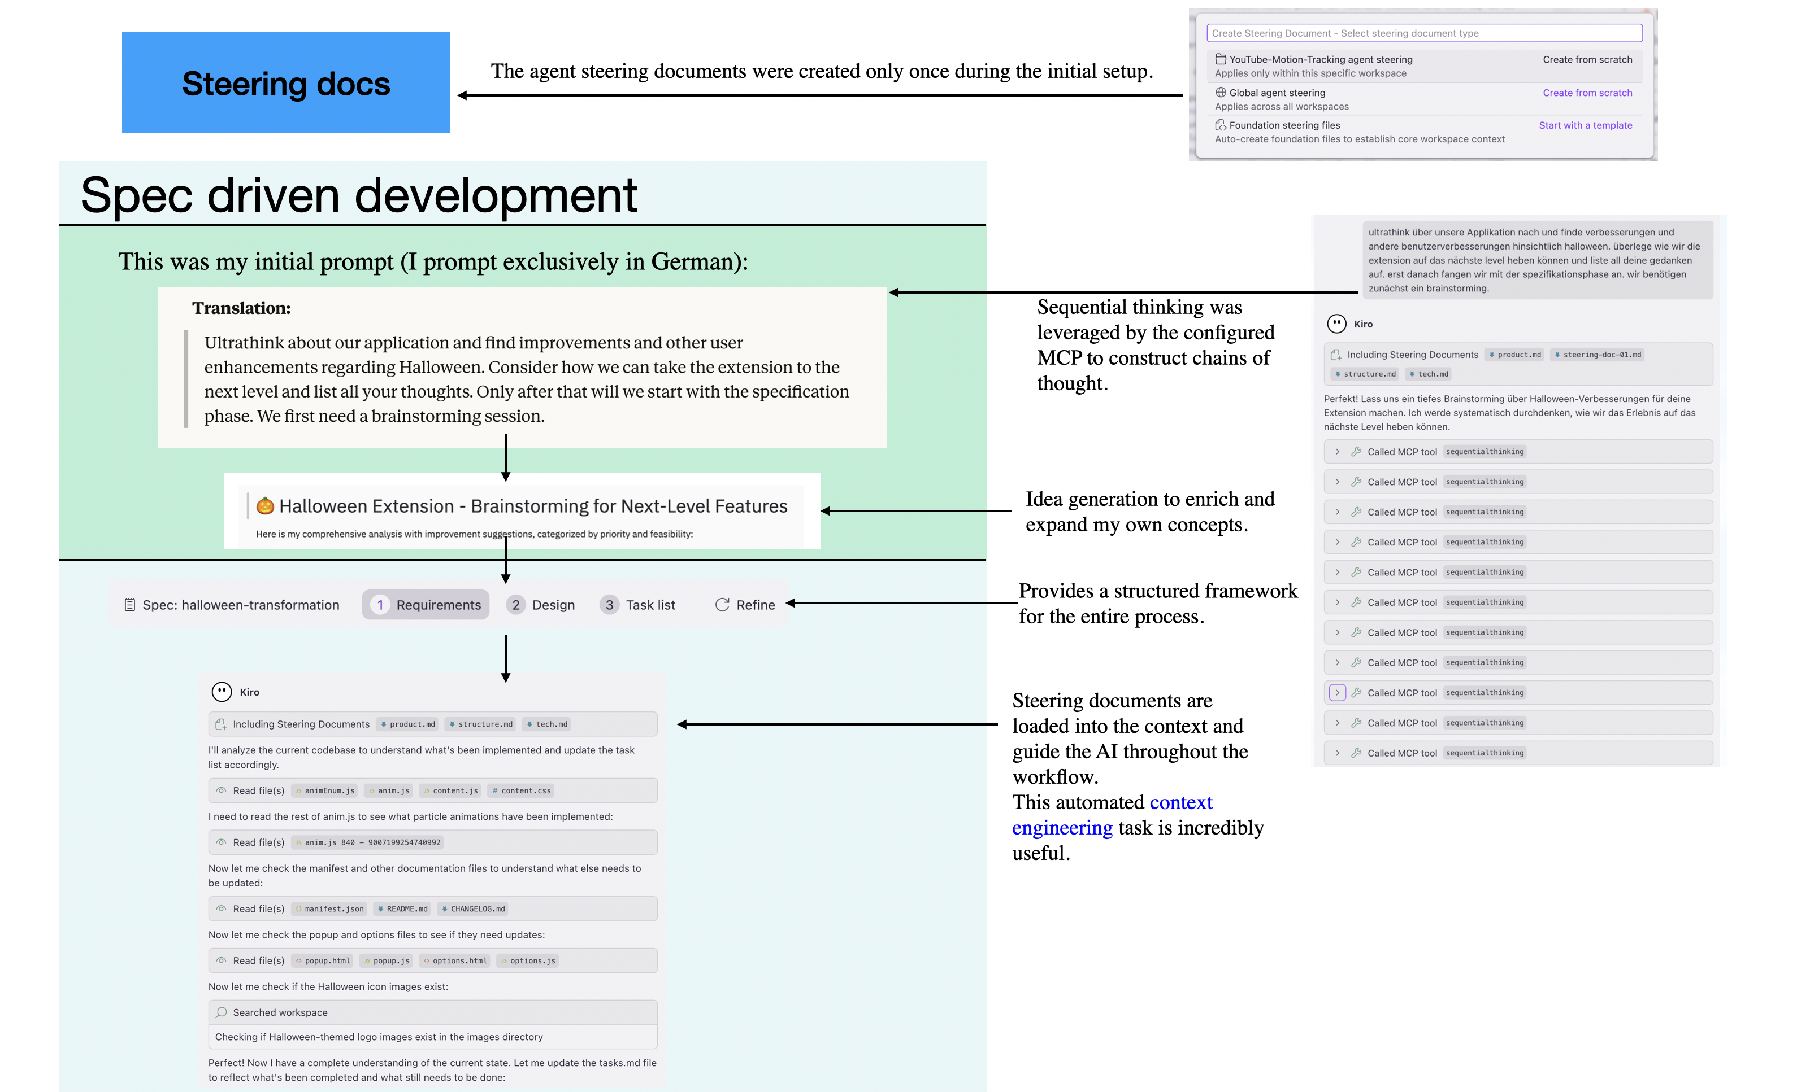Click the 'Select steering document type' input field
The image size is (1797, 1092).
coord(1423,33)
